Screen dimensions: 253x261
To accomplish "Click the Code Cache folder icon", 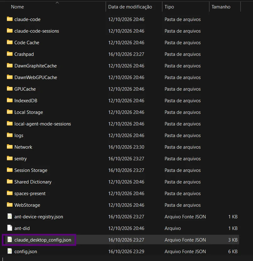I will coord(10,42).
